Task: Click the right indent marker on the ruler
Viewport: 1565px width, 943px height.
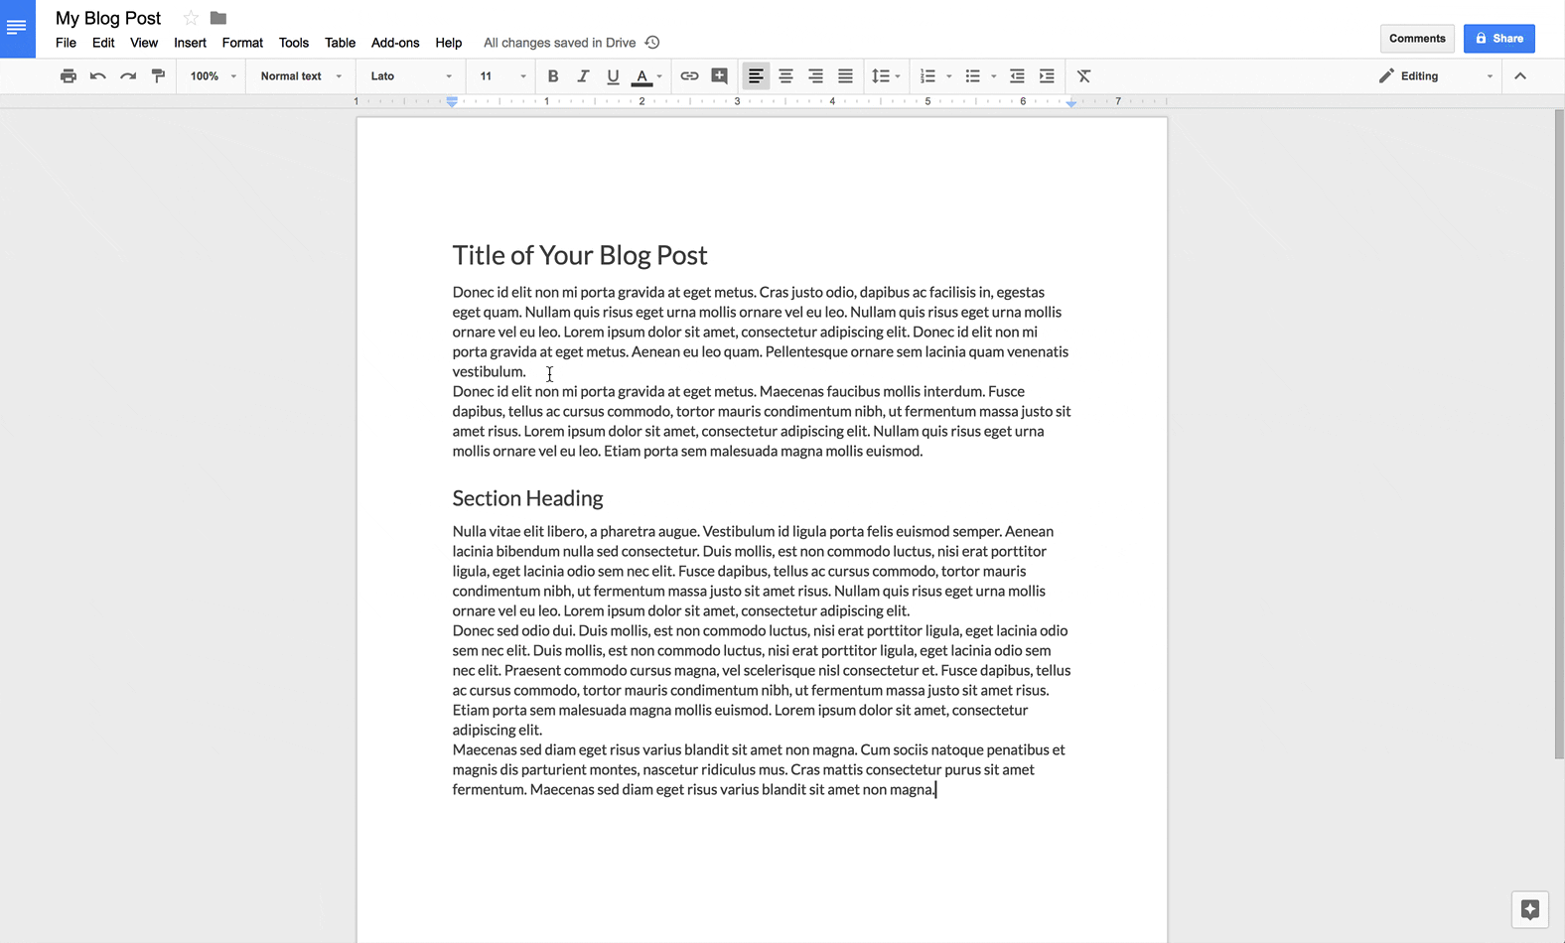Action: pyautogui.click(x=1071, y=102)
